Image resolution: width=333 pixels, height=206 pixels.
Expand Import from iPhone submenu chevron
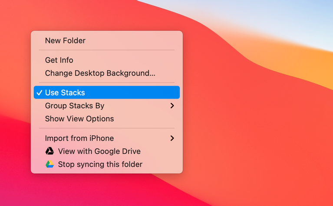(x=172, y=138)
